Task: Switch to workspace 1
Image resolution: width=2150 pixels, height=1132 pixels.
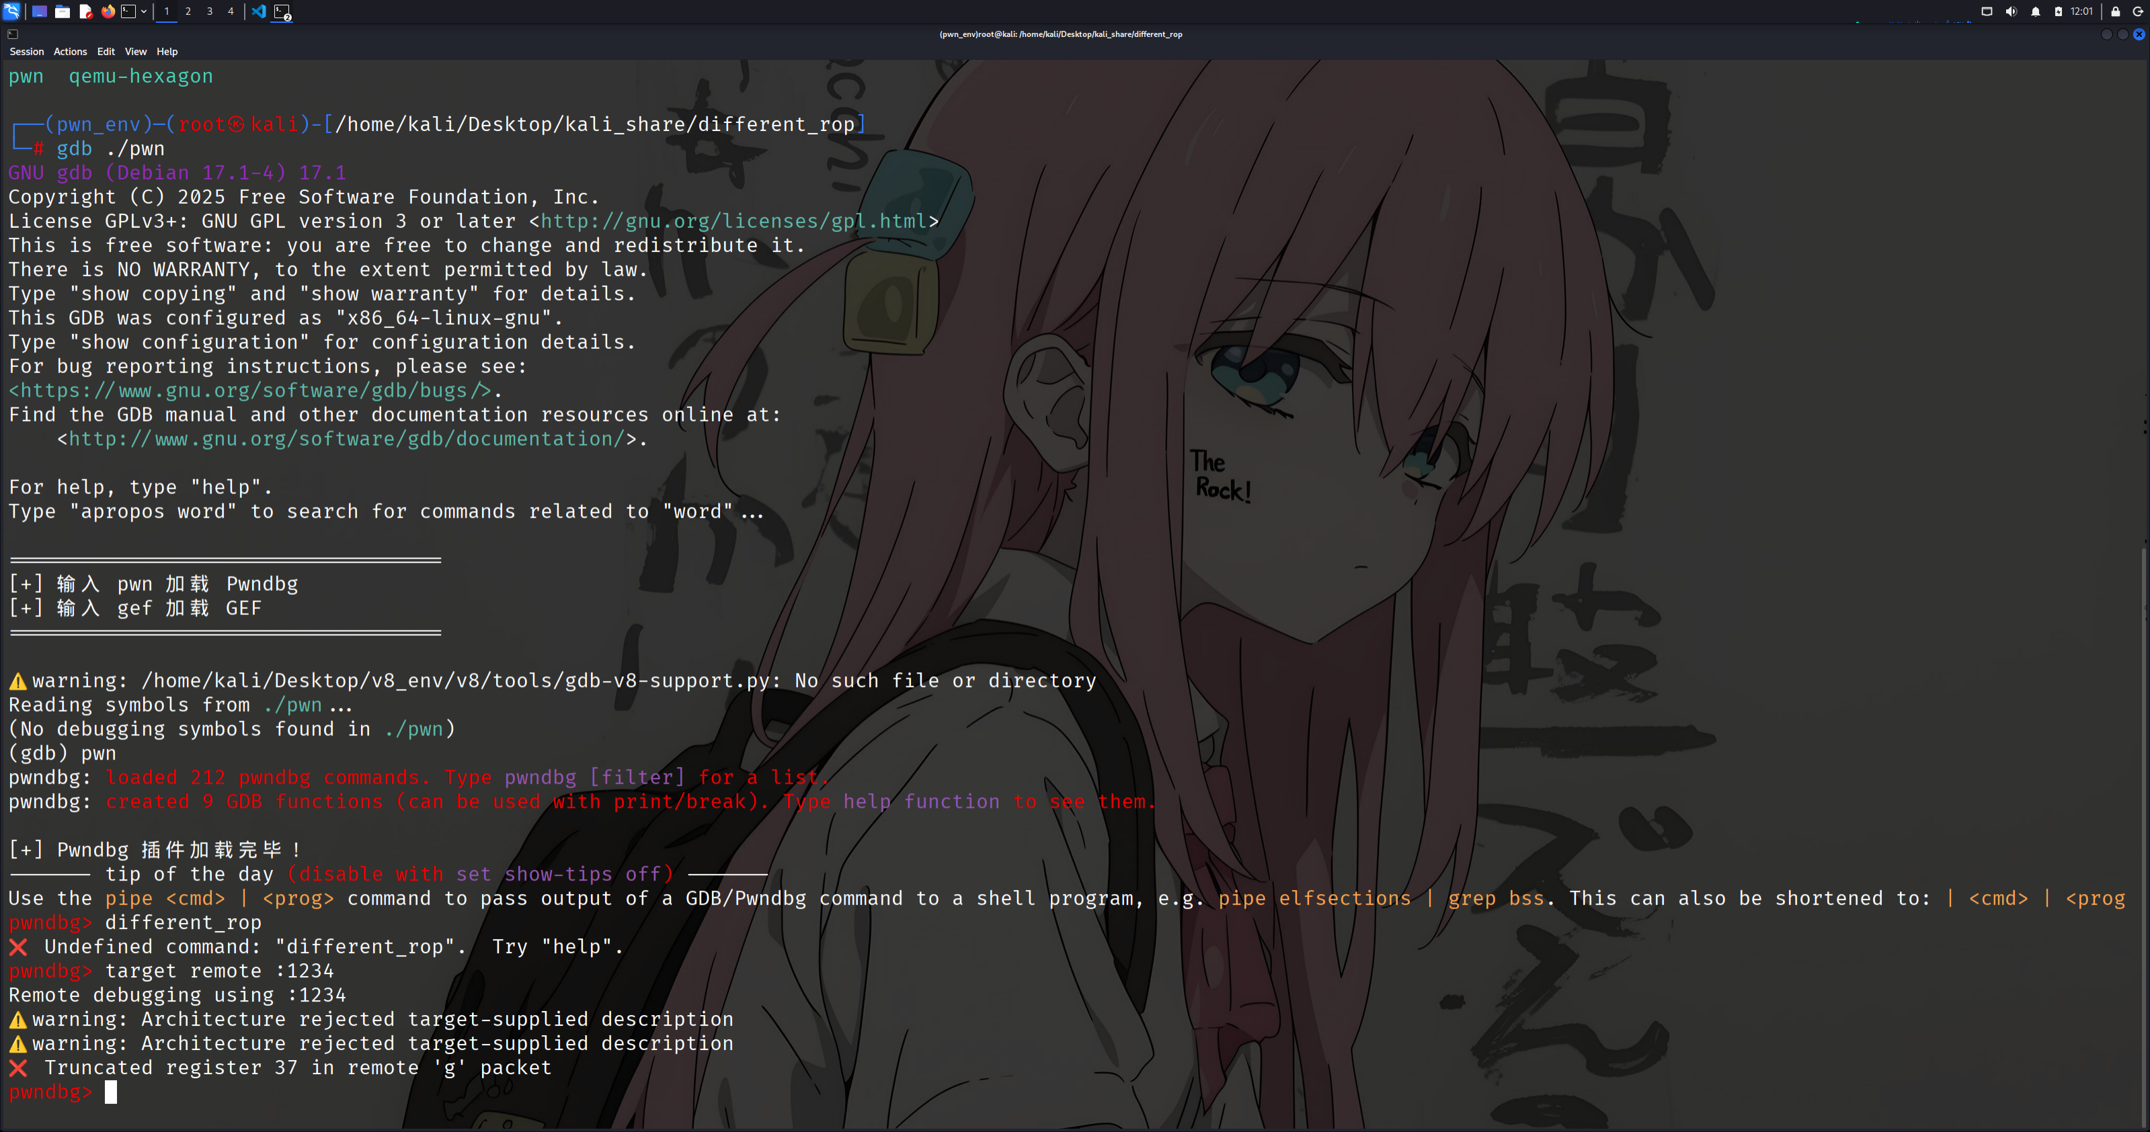Action: click(x=167, y=11)
